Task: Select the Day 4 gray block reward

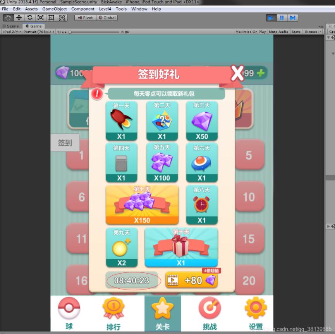Action: (x=121, y=163)
